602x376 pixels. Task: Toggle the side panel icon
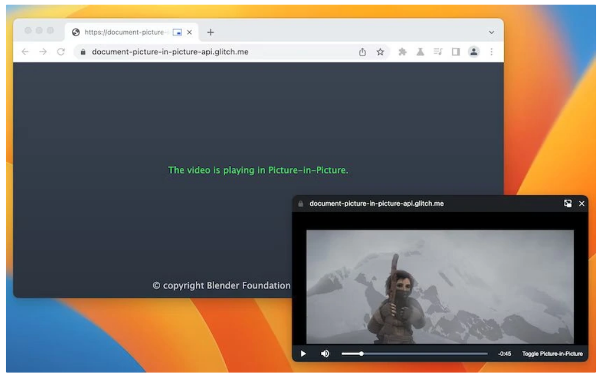[x=456, y=52]
